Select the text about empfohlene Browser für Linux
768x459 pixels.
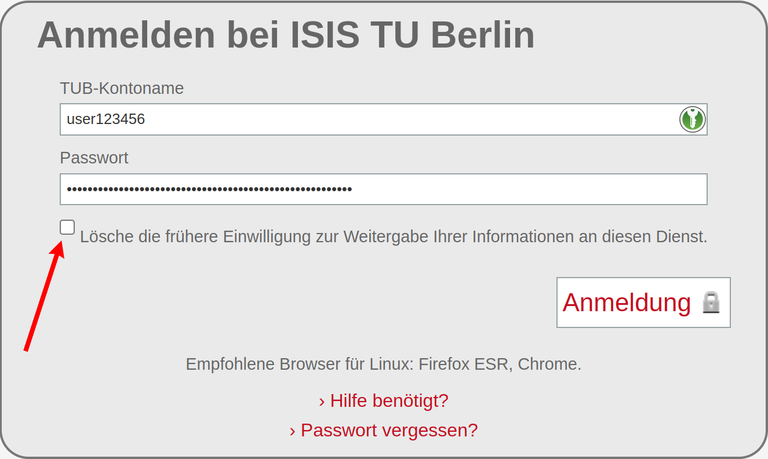[384, 364]
